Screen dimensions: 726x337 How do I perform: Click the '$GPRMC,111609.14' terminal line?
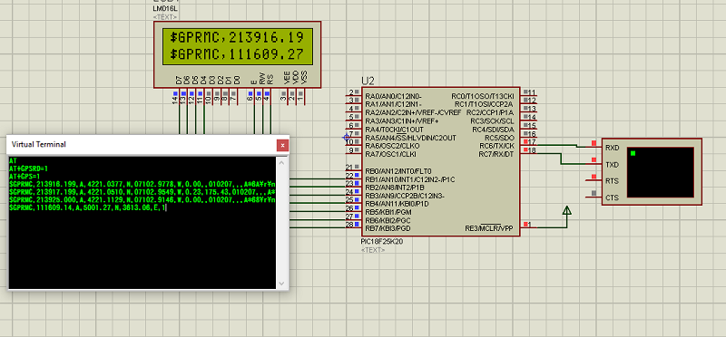point(88,208)
